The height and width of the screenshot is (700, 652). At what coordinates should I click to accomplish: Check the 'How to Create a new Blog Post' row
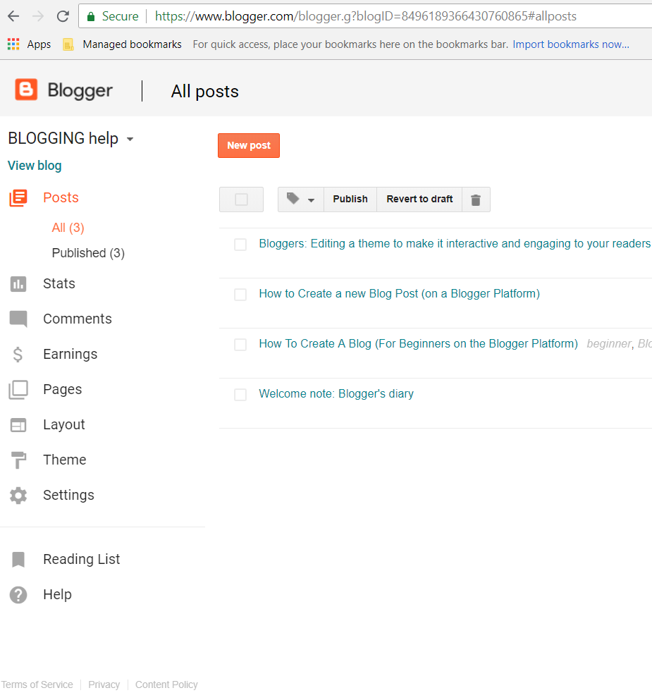coord(240,294)
